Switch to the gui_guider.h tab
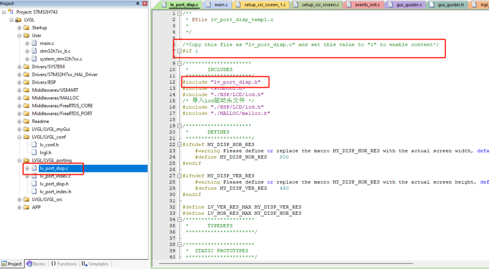This screenshot has height=269, width=489. (448, 5)
